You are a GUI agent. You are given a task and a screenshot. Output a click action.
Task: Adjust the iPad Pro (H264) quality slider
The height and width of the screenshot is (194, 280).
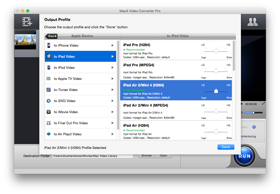pos(216,51)
